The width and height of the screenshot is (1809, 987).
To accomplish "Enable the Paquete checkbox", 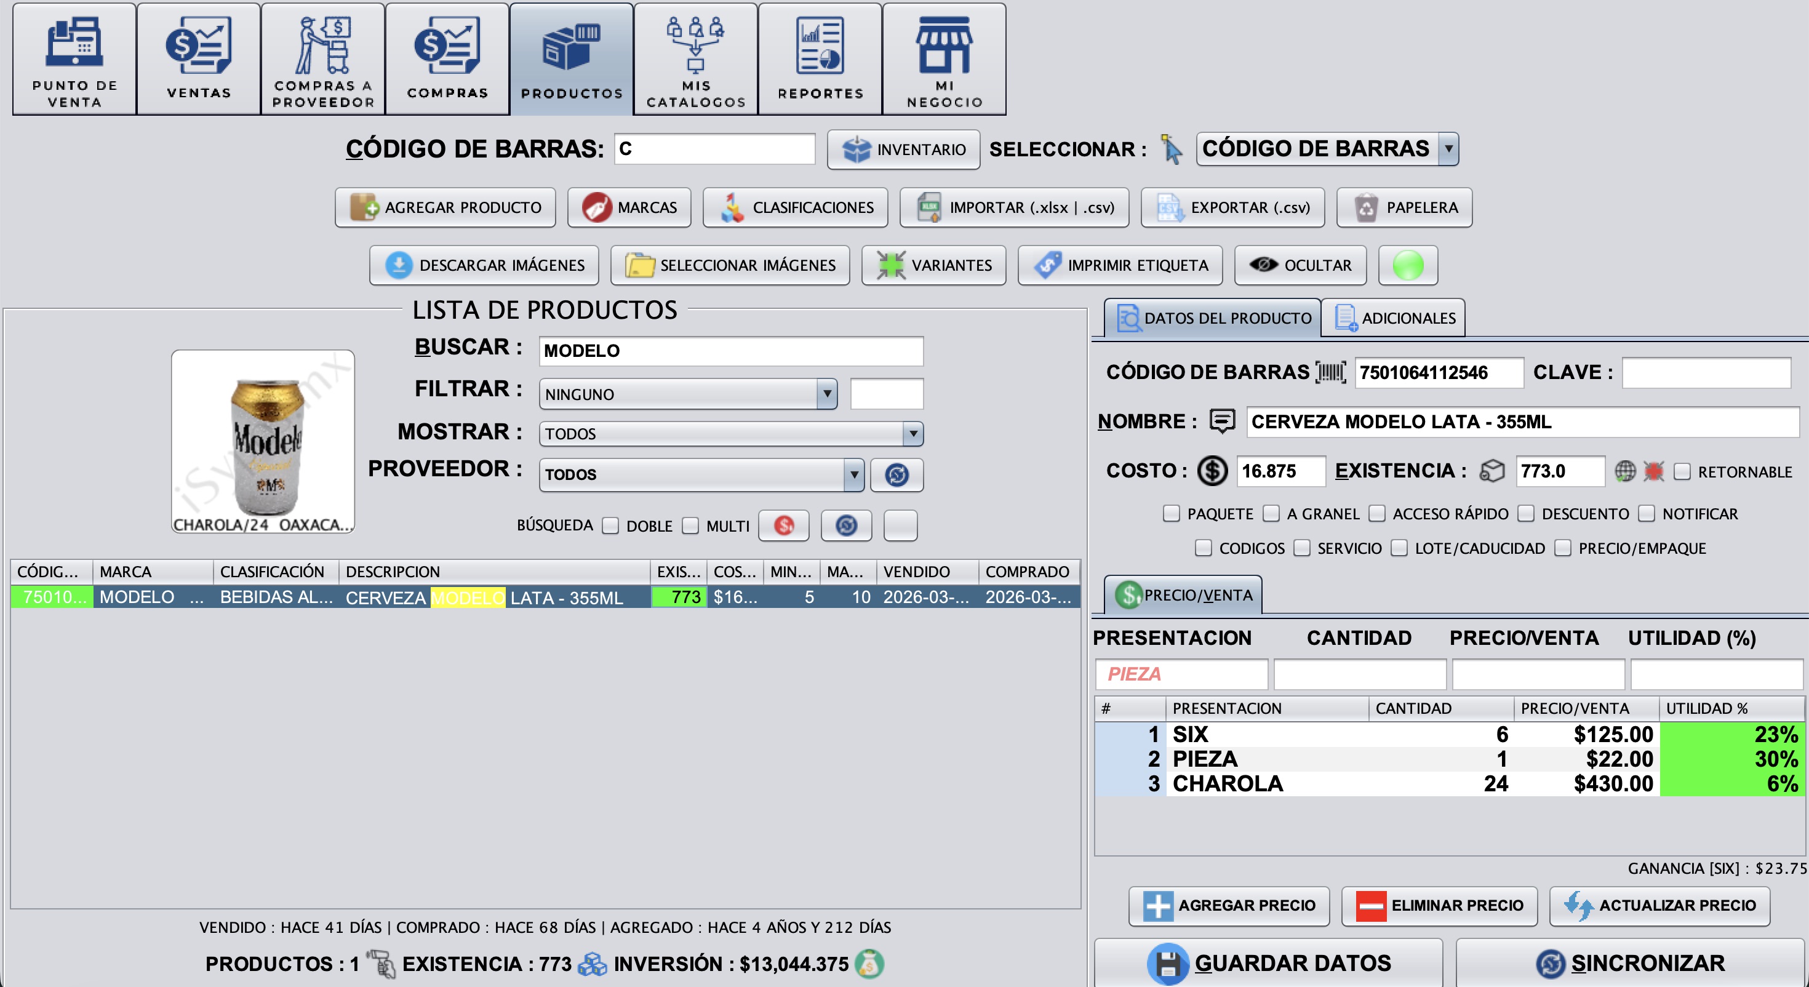I will pyautogui.click(x=1171, y=514).
